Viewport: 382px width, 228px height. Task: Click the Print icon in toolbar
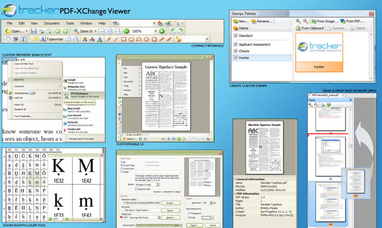coord(42,31)
